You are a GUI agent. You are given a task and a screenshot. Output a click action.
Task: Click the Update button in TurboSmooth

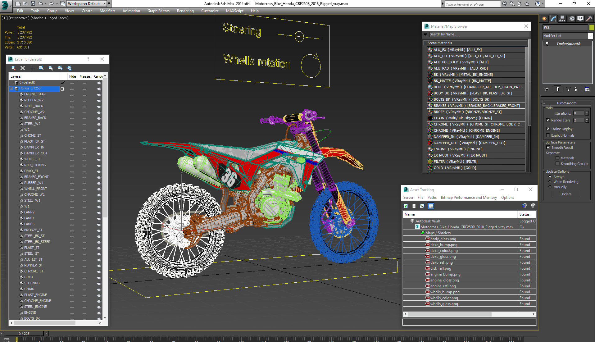[x=566, y=194]
